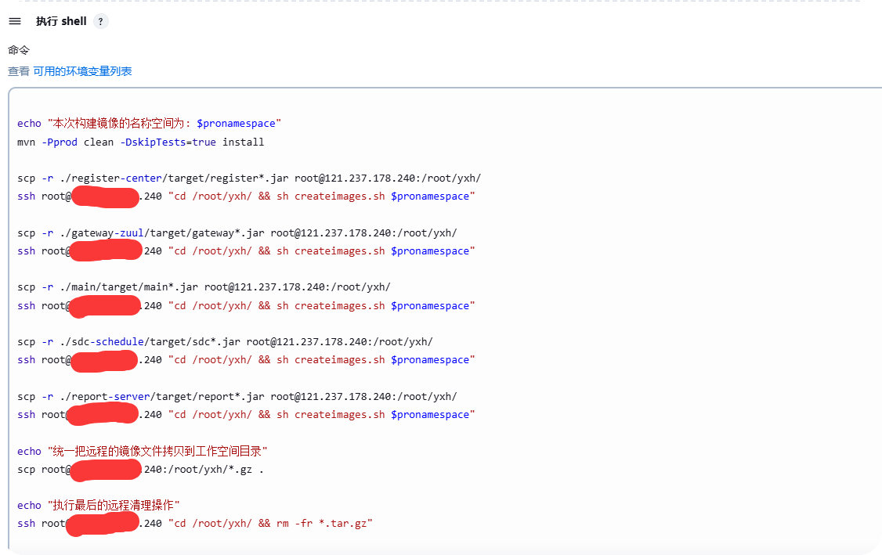The width and height of the screenshot is (882, 555).
Task: Click the ssh line with rm -fr *.tar.gz
Action: pyautogui.click(x=194, y=524)
